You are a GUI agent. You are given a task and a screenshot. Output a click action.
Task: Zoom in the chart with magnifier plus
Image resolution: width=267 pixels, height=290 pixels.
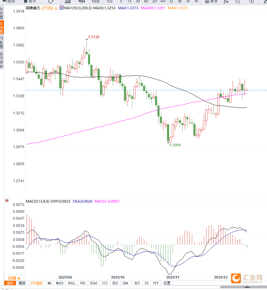point(251,1)
